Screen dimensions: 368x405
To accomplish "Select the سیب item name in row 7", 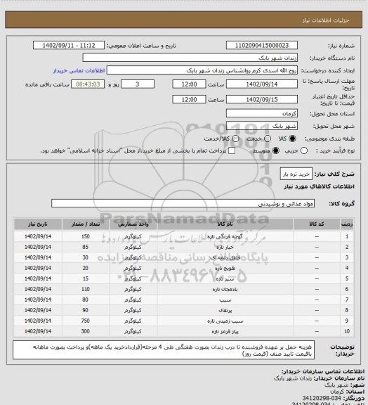I will [x=225, y=300].
